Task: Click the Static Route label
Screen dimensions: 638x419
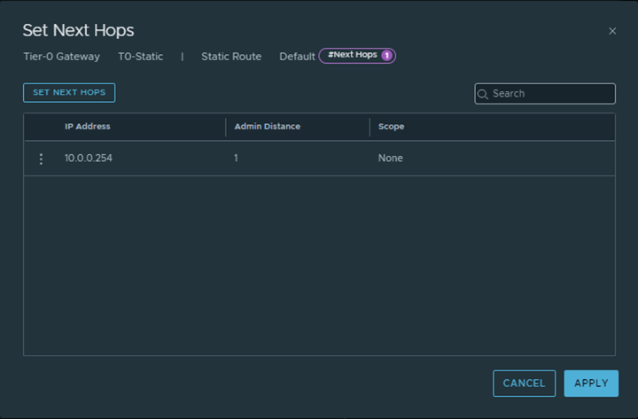Action: (x=231, y=57)
